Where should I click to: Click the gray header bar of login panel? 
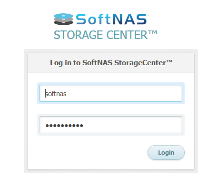click(111, 62)
